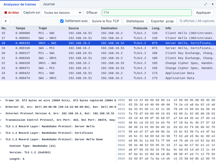Select packet 24 Application Data row

click(x=108, y=73)
